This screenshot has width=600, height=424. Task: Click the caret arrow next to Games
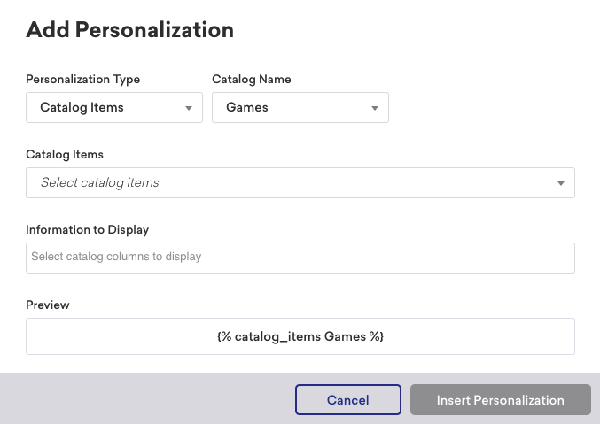(x=375, y=108)
